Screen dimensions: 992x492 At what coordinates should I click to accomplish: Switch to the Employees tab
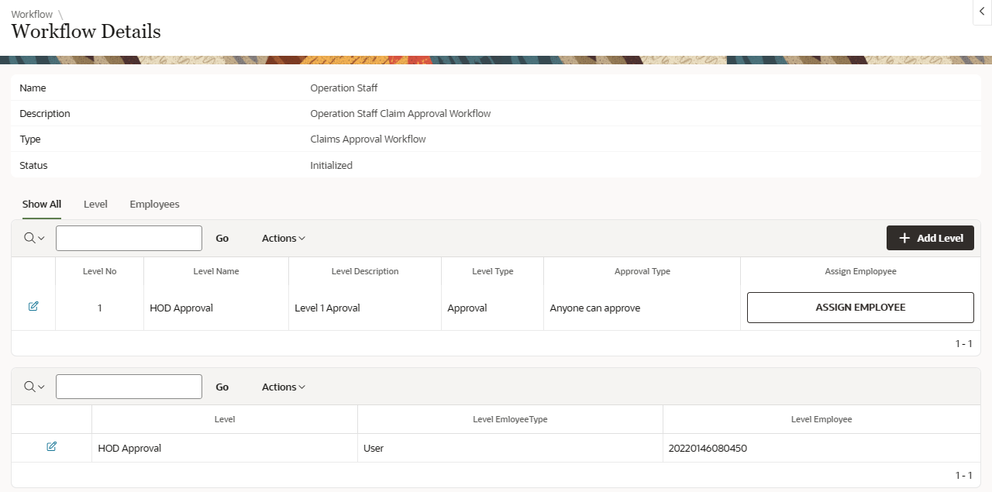point(154,205)
